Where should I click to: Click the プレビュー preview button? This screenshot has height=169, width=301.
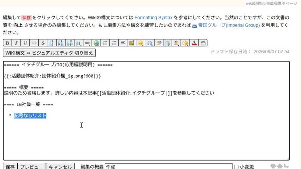point(32,167)
